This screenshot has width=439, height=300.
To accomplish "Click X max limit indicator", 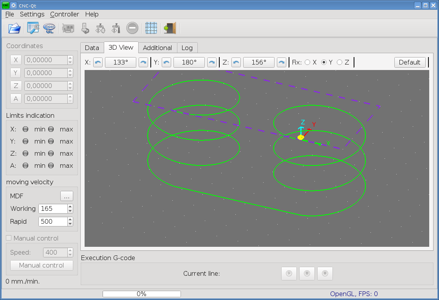I will [51, 129].
